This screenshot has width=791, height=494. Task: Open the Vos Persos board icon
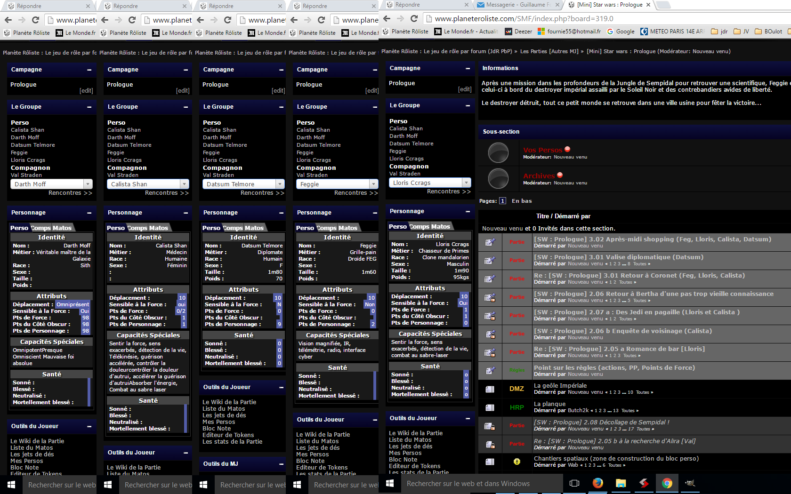coord(498,153)
